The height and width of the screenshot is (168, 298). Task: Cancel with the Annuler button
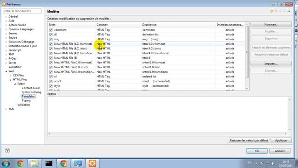[x=280, y=151]
